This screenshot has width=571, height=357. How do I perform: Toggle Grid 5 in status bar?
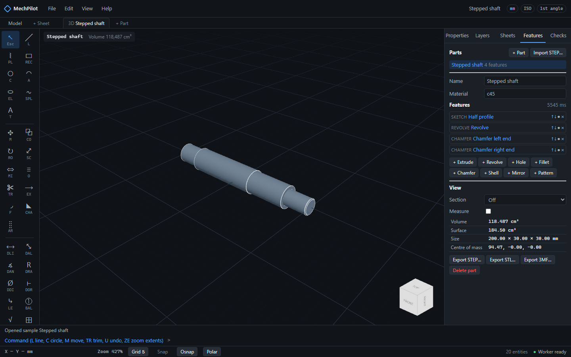pyautogui.click(x=138, y=352)
